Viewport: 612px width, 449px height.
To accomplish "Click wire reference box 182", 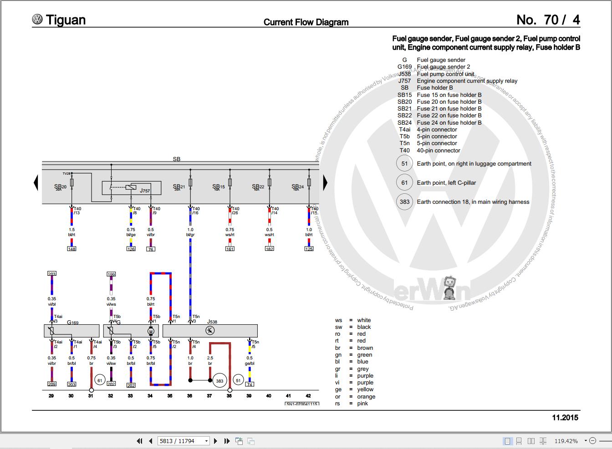I will pyautogui.click(x=270, y=249).
